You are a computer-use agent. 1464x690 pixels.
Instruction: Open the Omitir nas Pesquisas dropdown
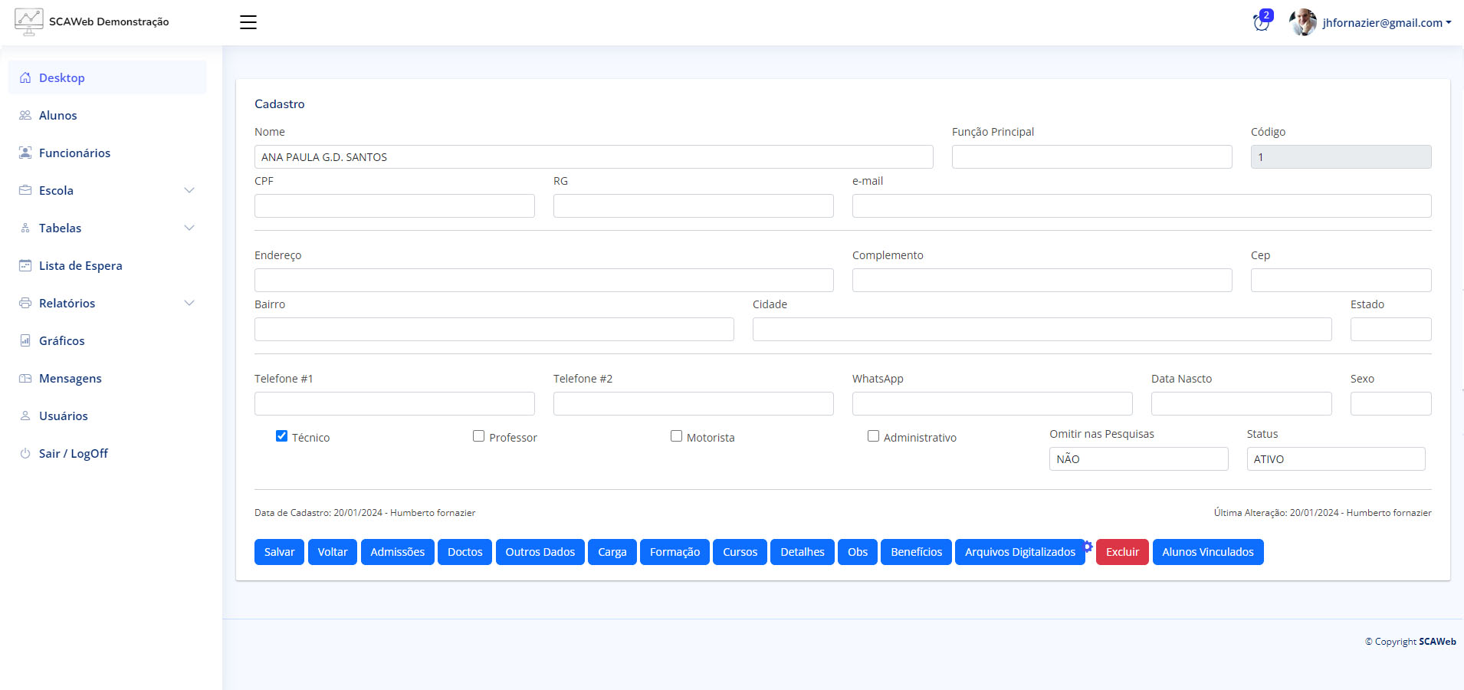coord(1138,459)
